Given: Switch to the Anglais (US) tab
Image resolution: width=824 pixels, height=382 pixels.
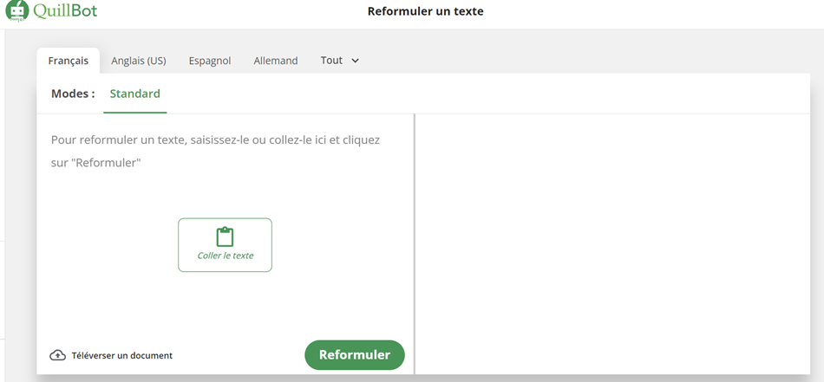Looking at the screenshot, I should coord(139,61).
